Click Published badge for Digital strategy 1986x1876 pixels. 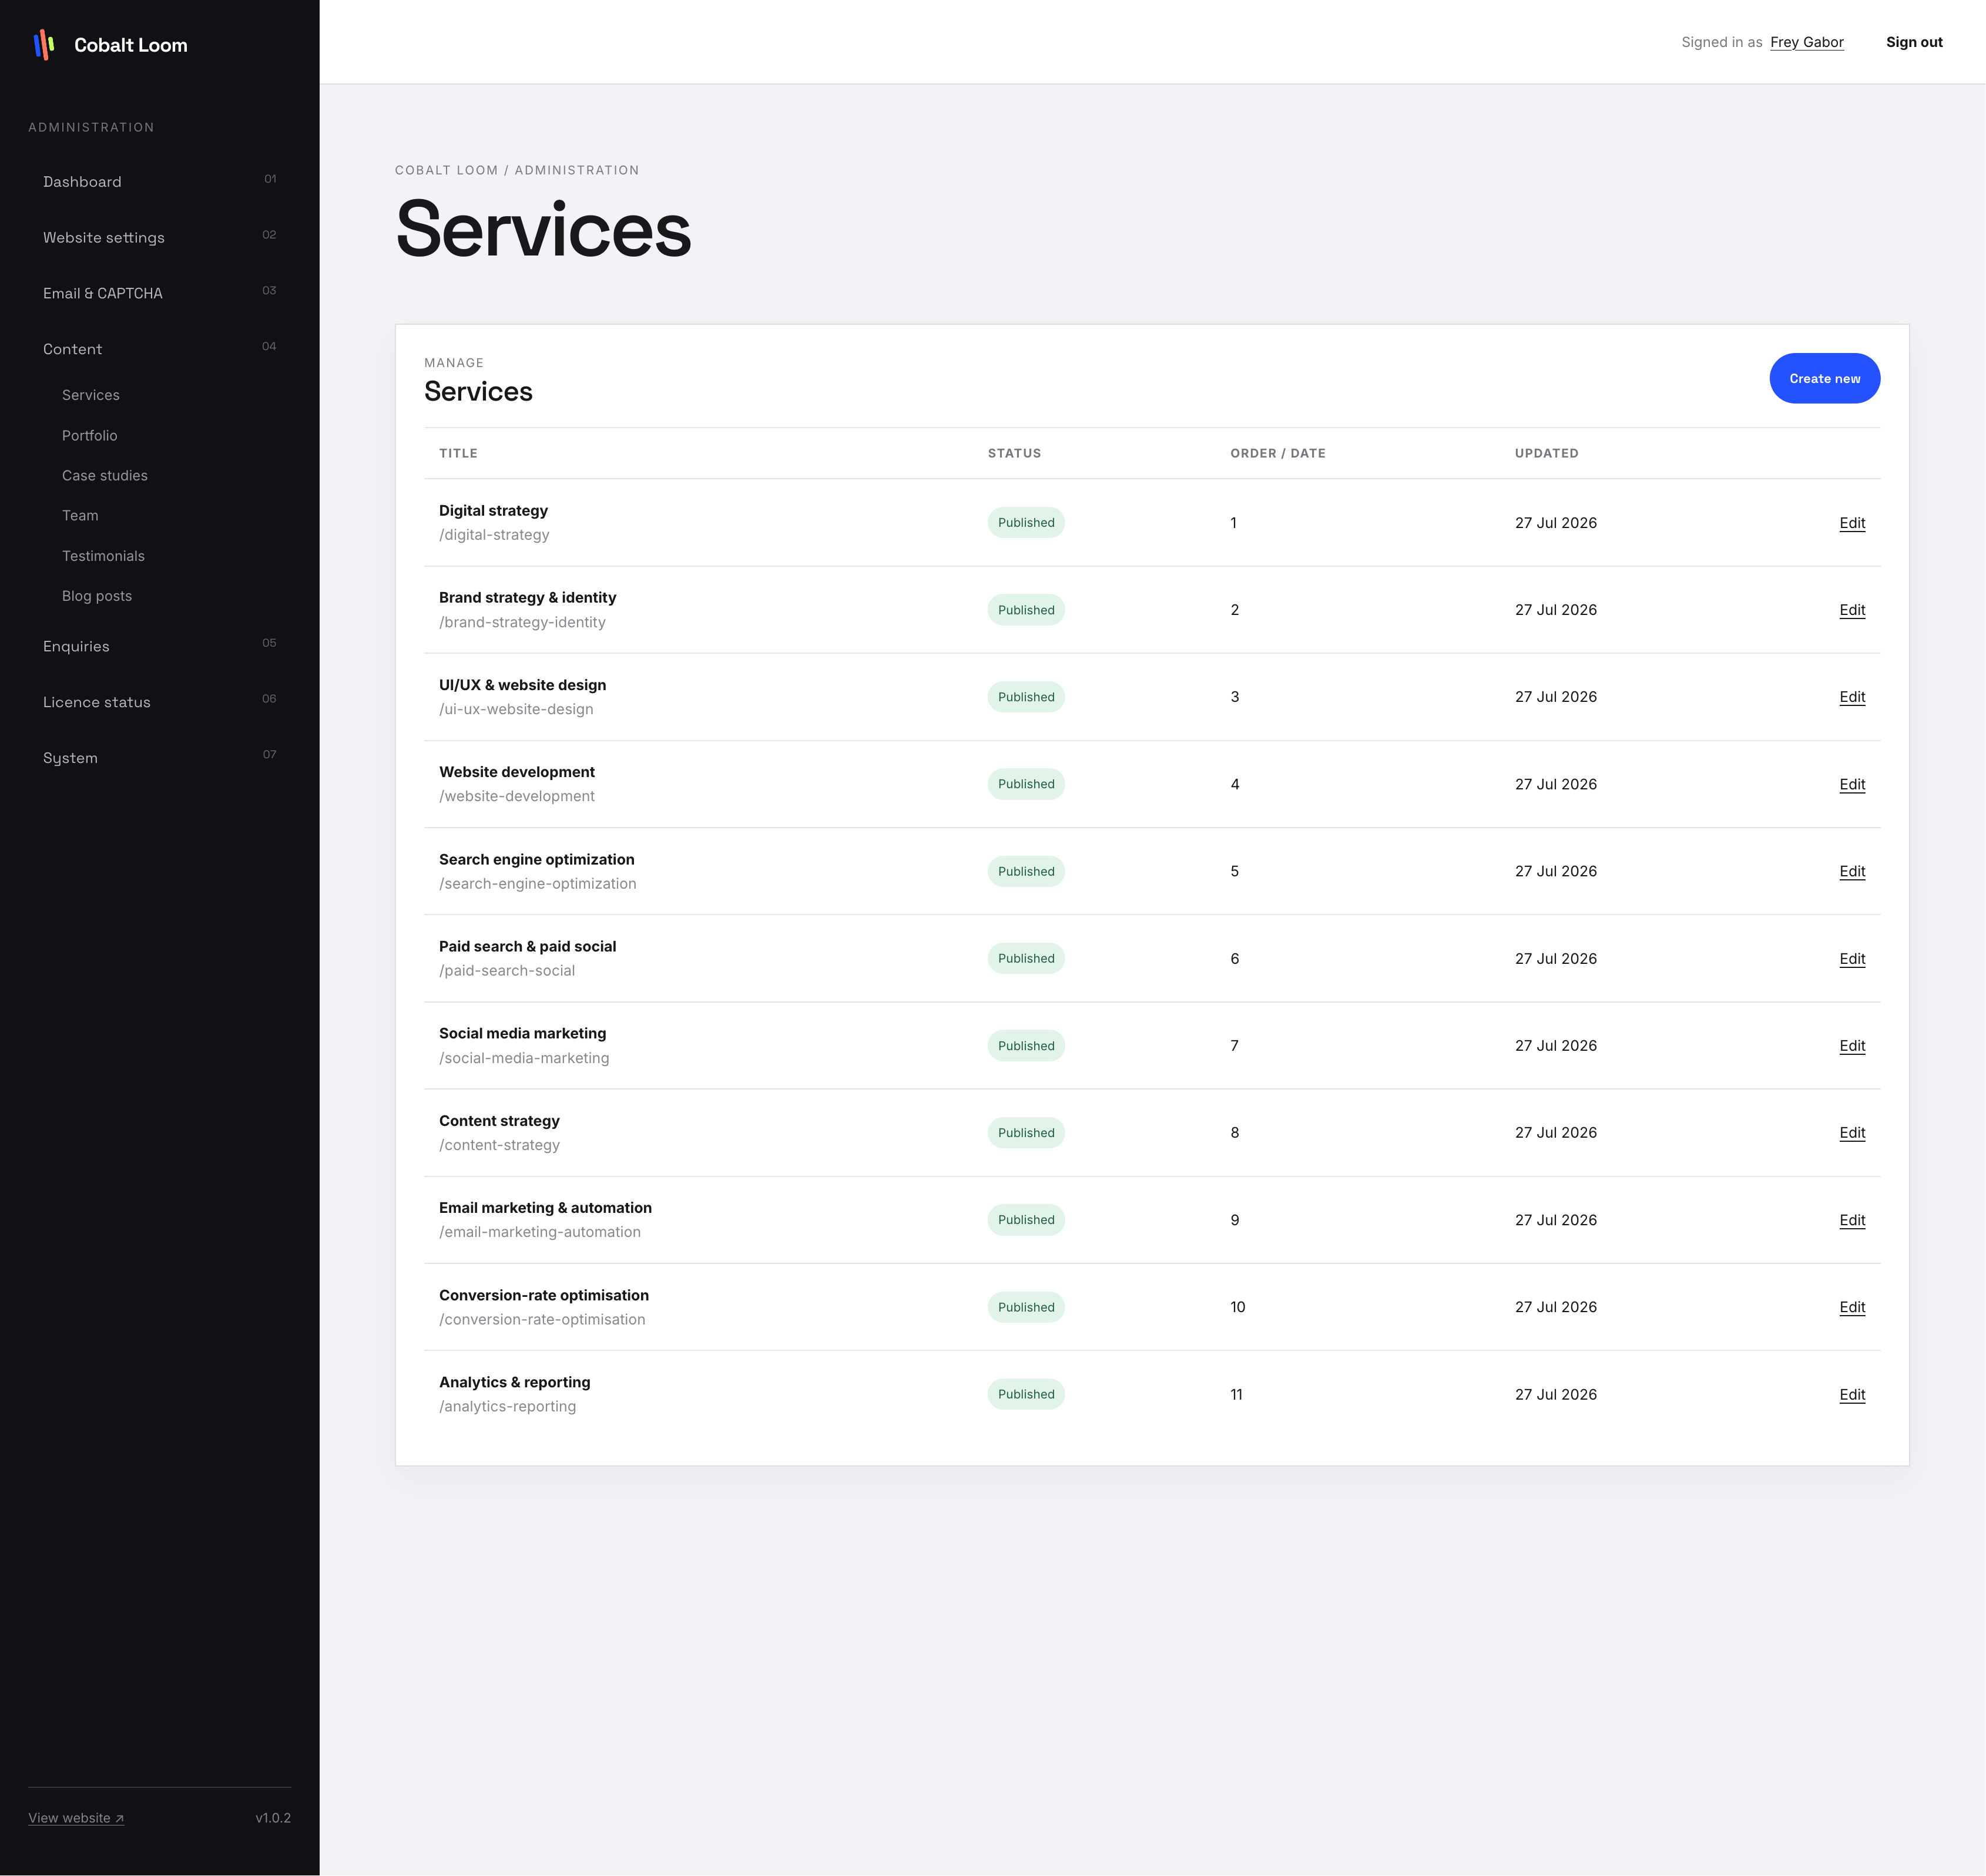tap(1025, 523)
